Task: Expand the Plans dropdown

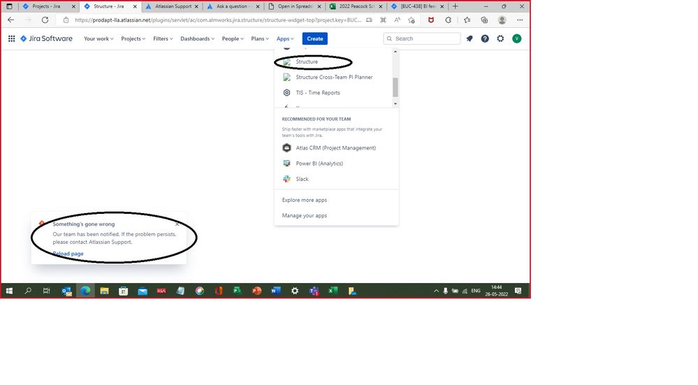Action: coord(259,38)
